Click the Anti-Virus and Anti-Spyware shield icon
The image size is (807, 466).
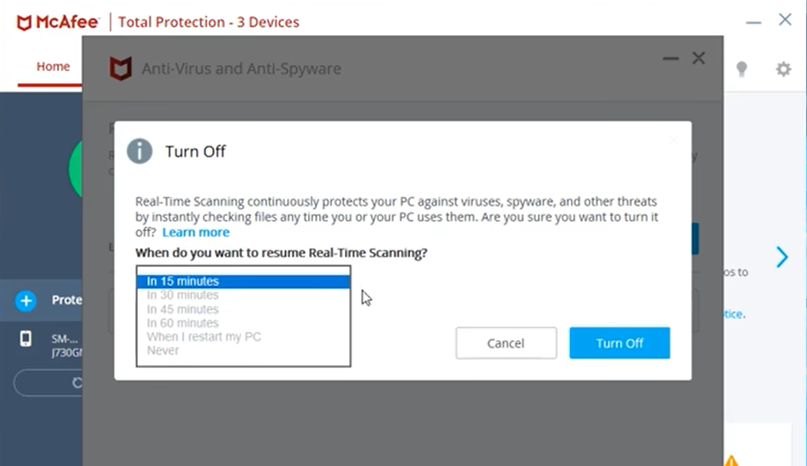coord(121,68)
